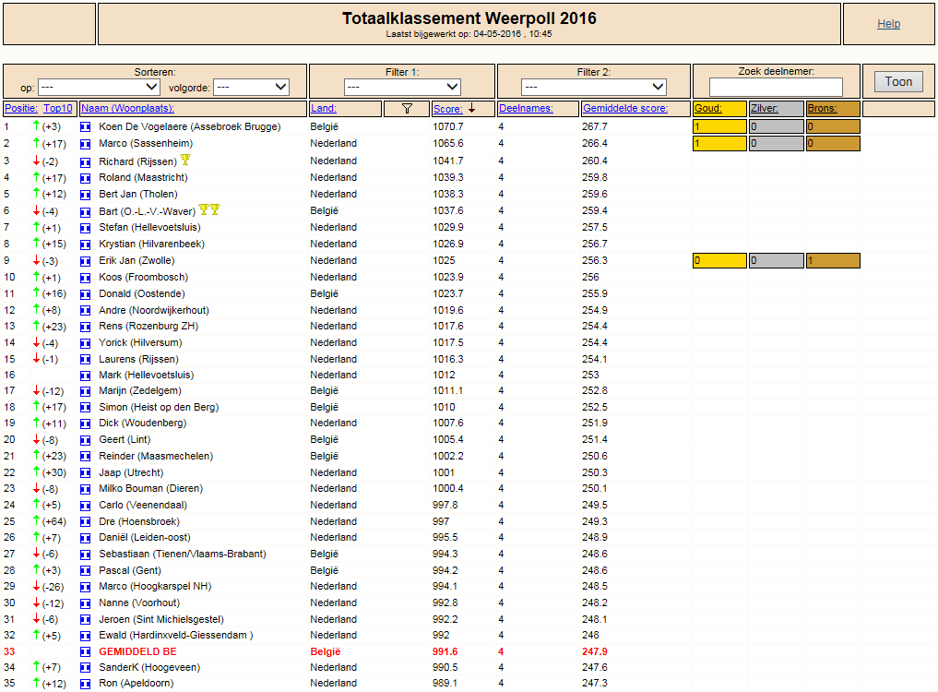The height and width of the screenshot is (692, 938).
Task: Click the trophy icons beside Bart (O.-L.-V.-Waver)
Action: [x=209, y=209]
